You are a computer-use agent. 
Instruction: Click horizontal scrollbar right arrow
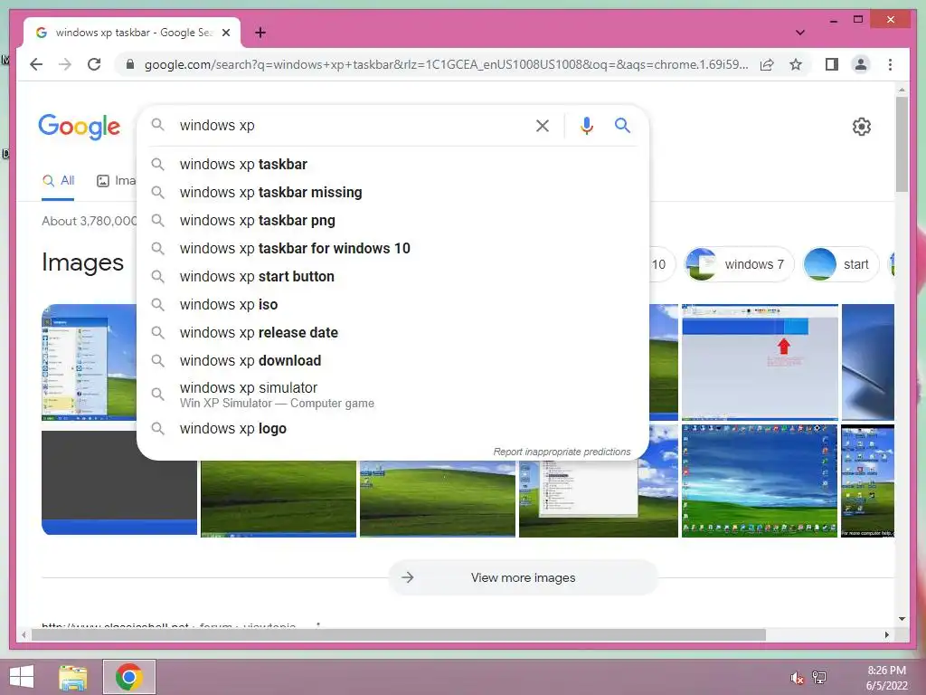(886, 634)
